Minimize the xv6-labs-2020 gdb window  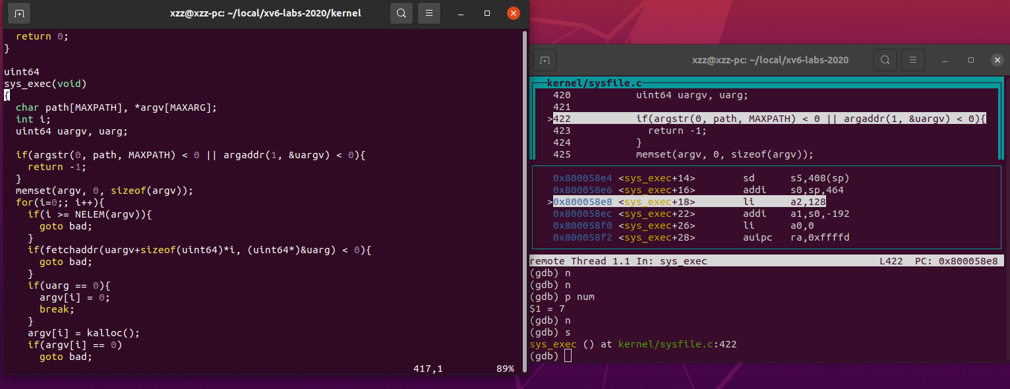[945, 60]
